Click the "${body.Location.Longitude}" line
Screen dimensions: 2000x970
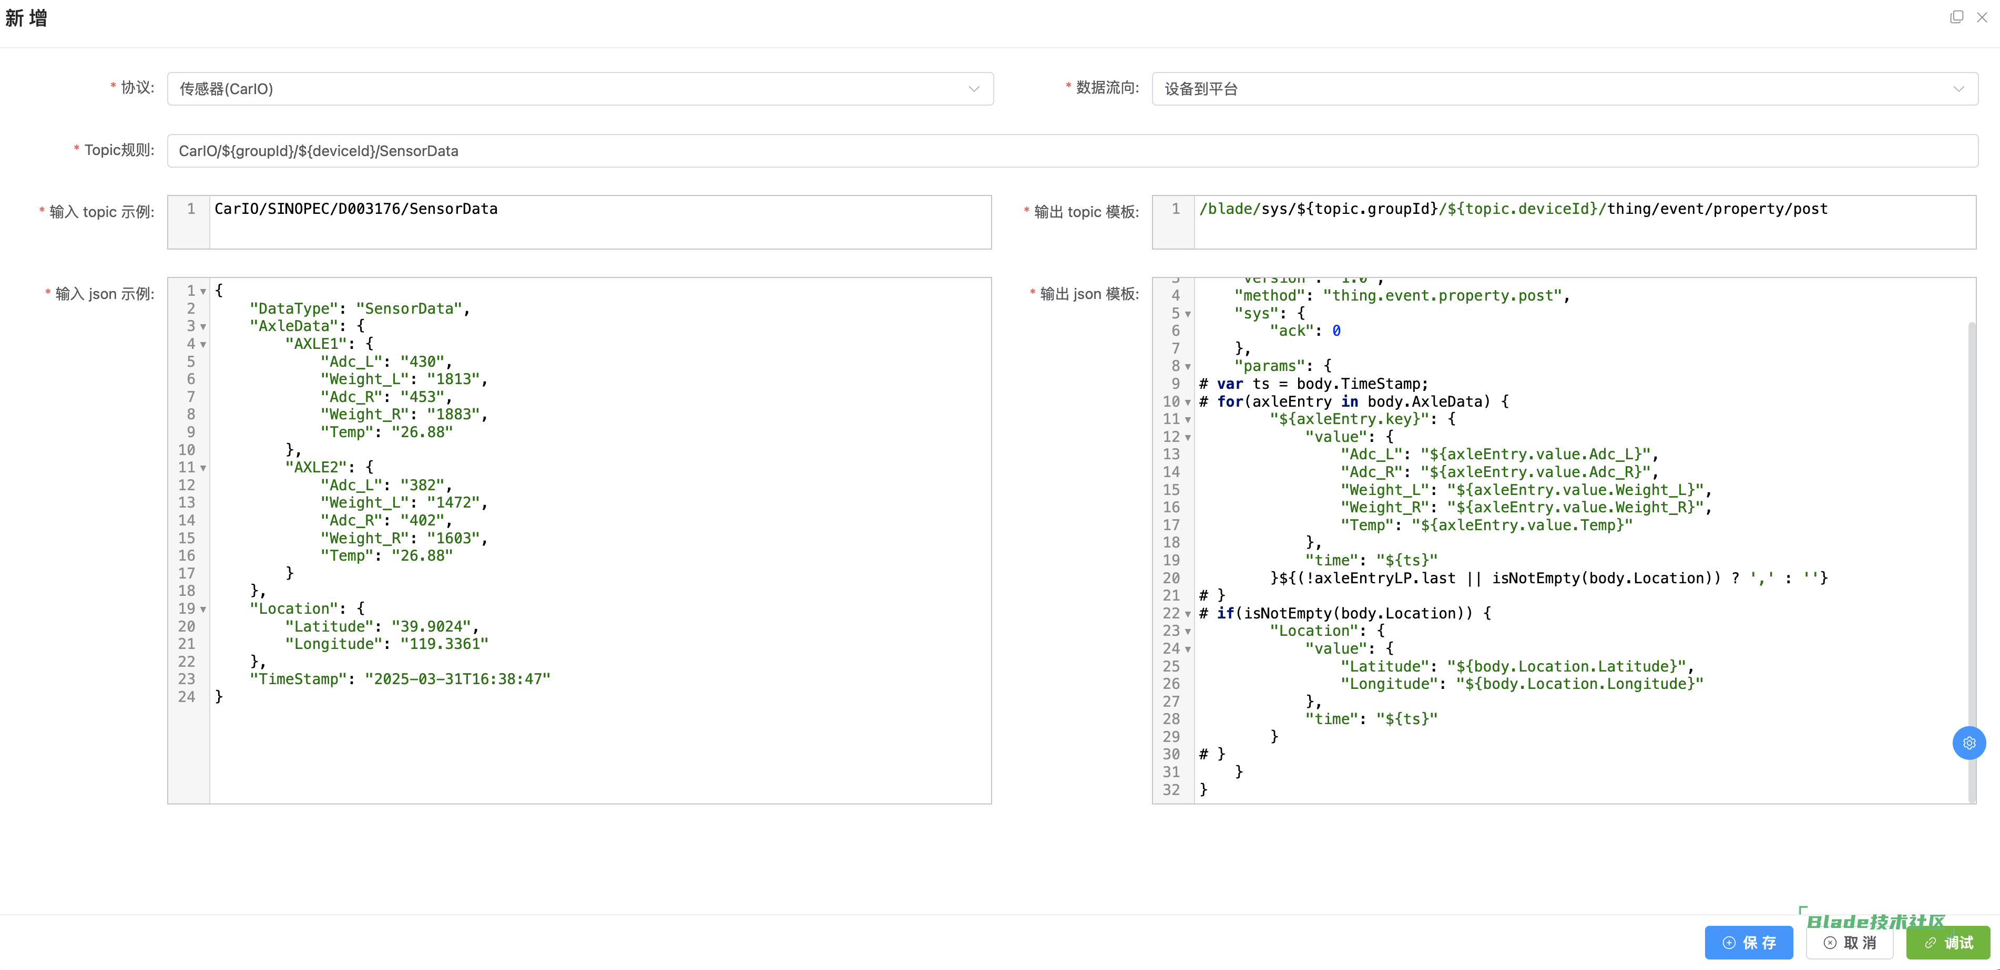(x=1522, y=684)
